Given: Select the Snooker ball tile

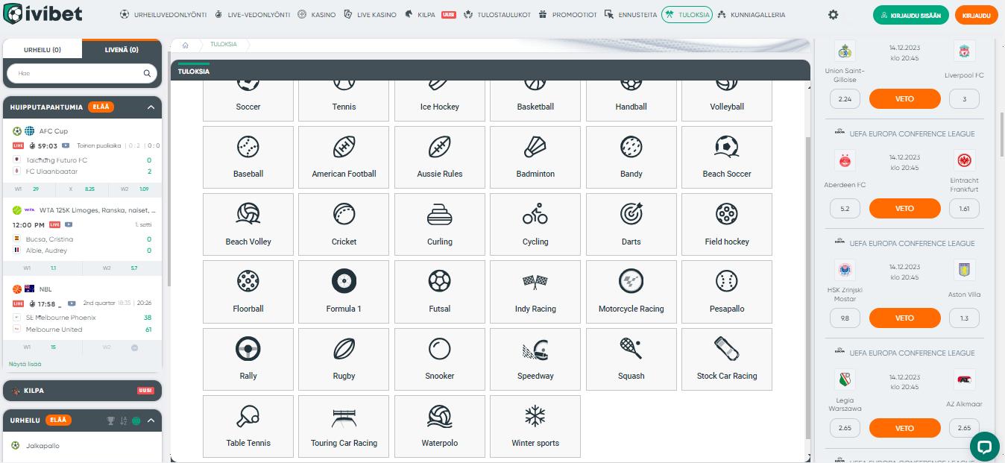Looking at the screenshot, I should [440, 359].
